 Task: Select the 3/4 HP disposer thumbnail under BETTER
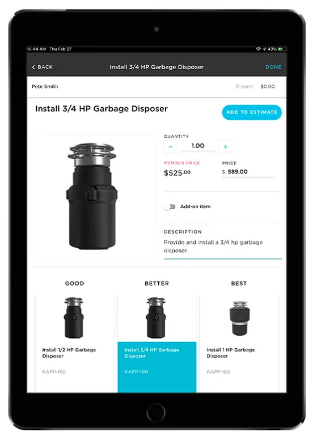[156, 318]
